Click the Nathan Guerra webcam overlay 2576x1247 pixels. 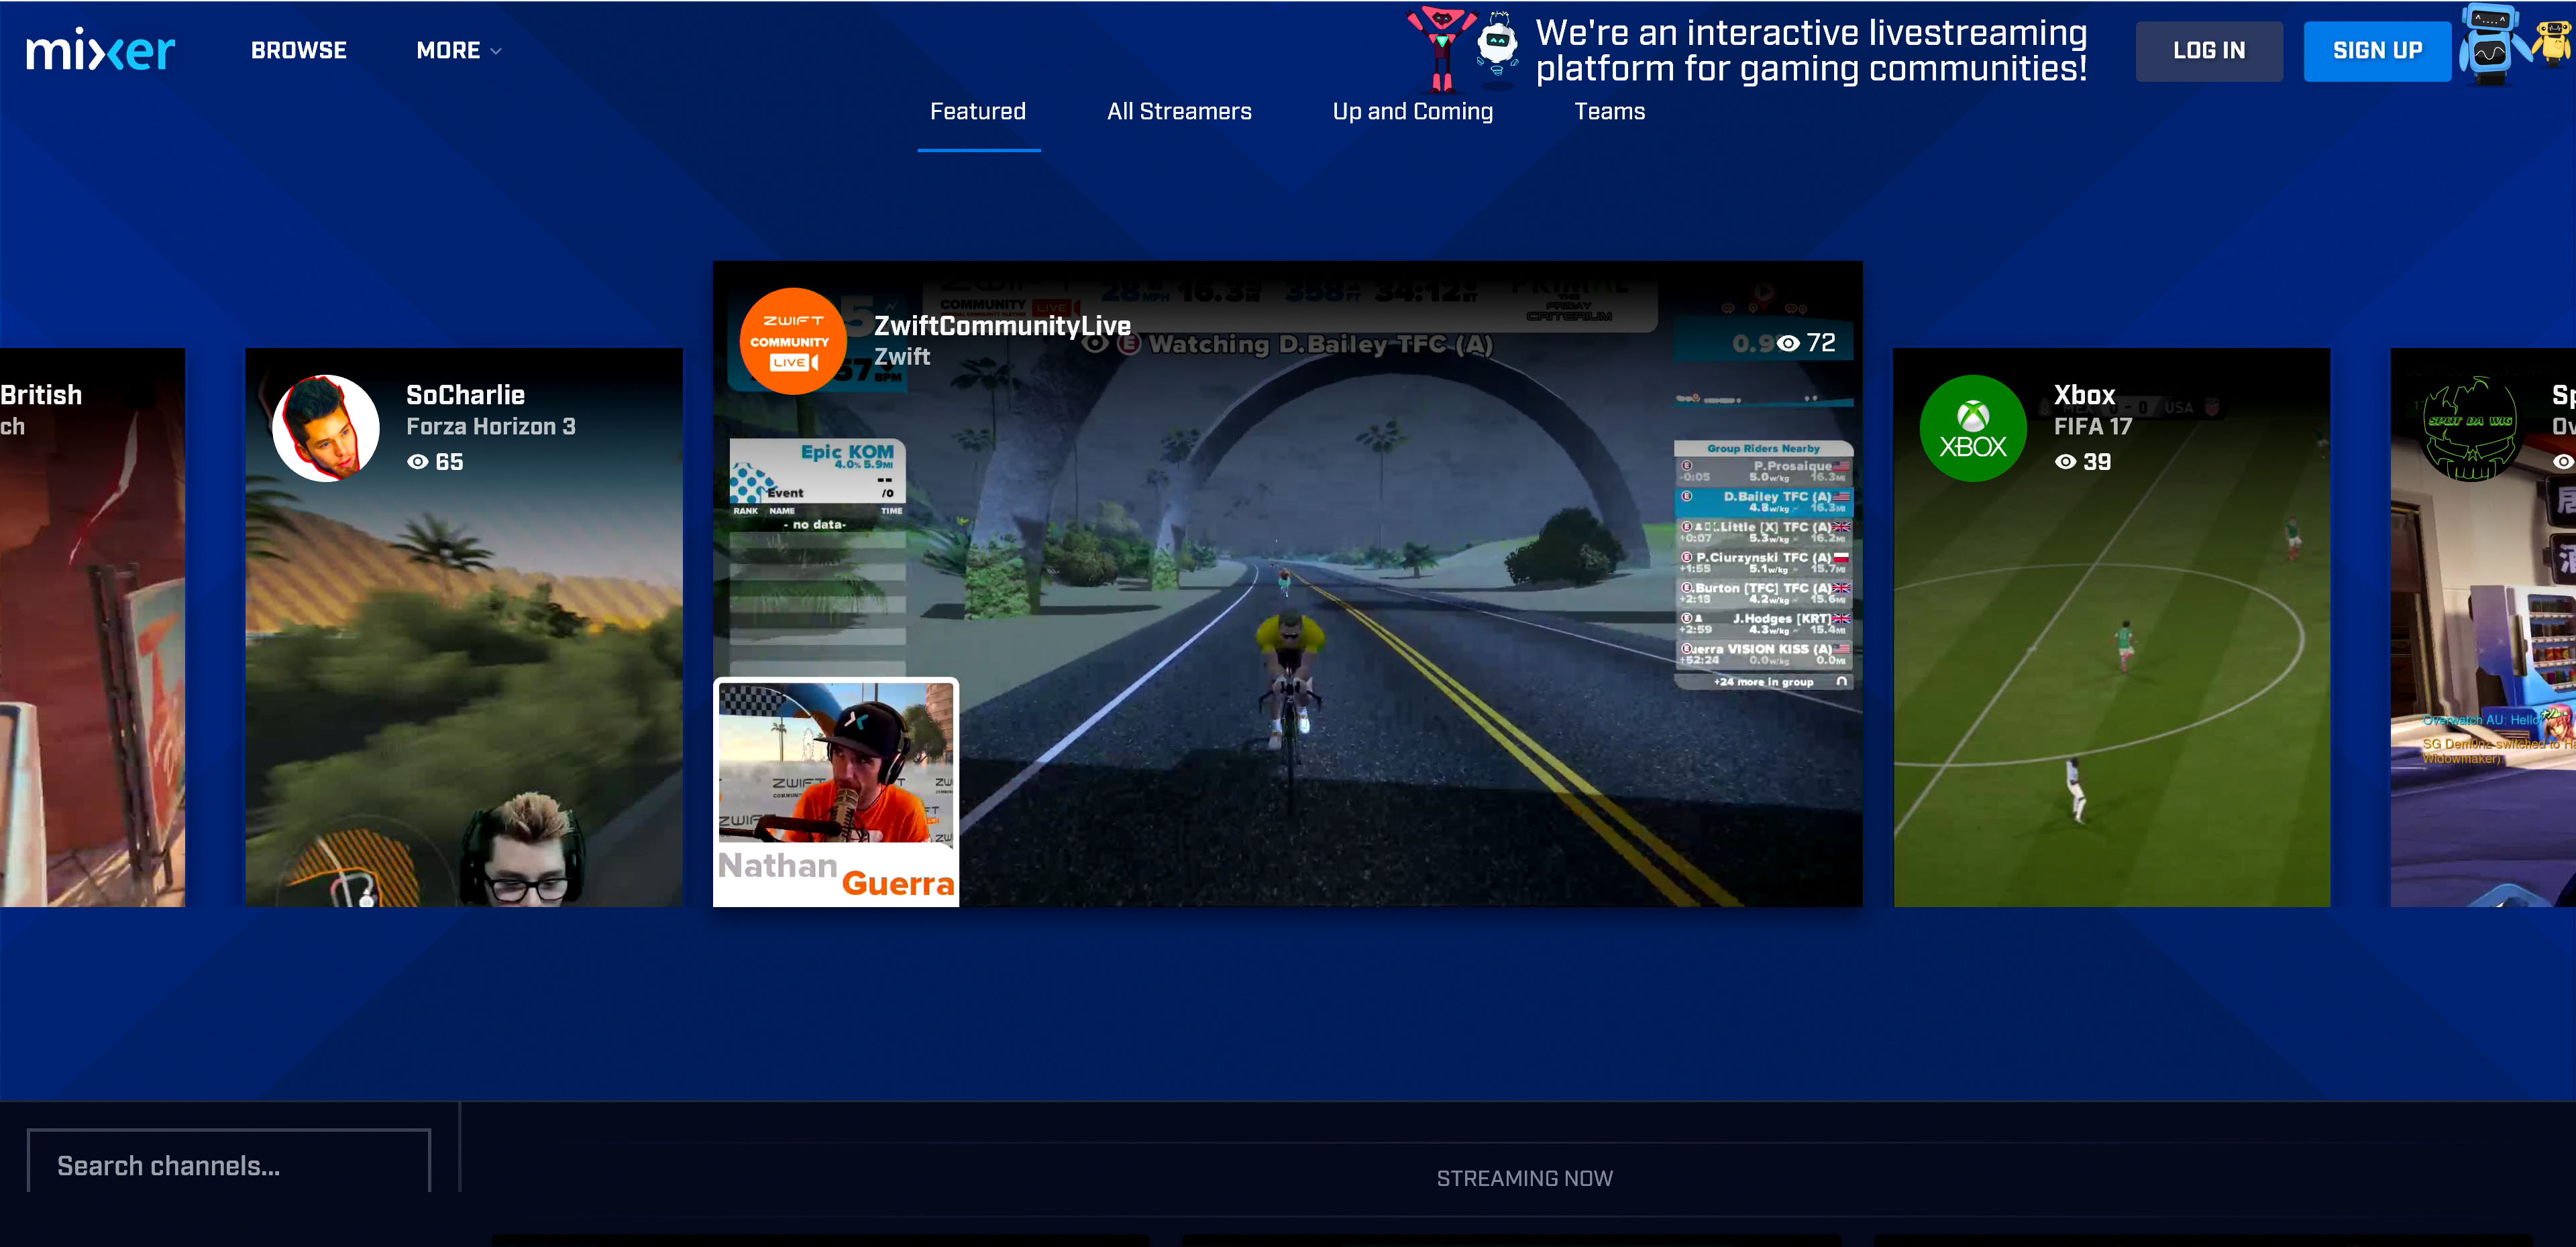(836, 792)
